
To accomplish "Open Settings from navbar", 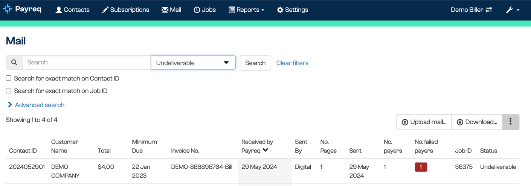I will pyautogui.click(x=293, y=10).
